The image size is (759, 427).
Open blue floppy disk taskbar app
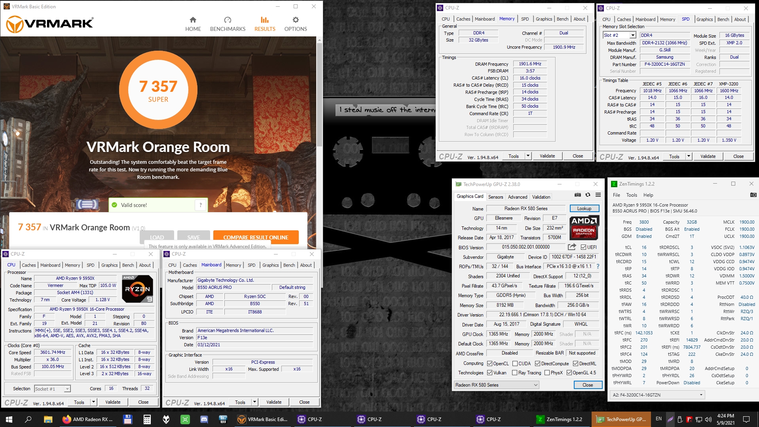[127, 419]
